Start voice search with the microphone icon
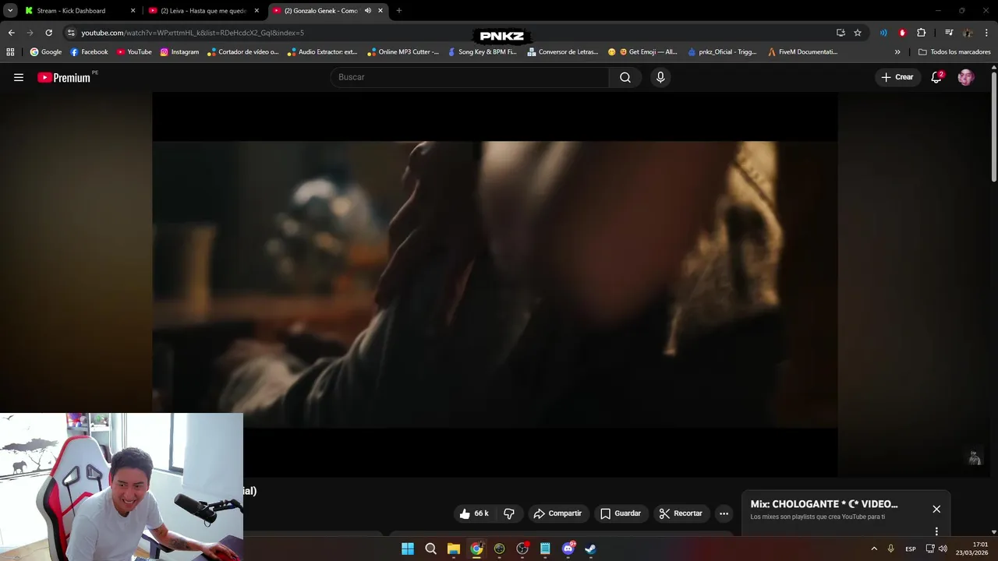 pos(660,77)
